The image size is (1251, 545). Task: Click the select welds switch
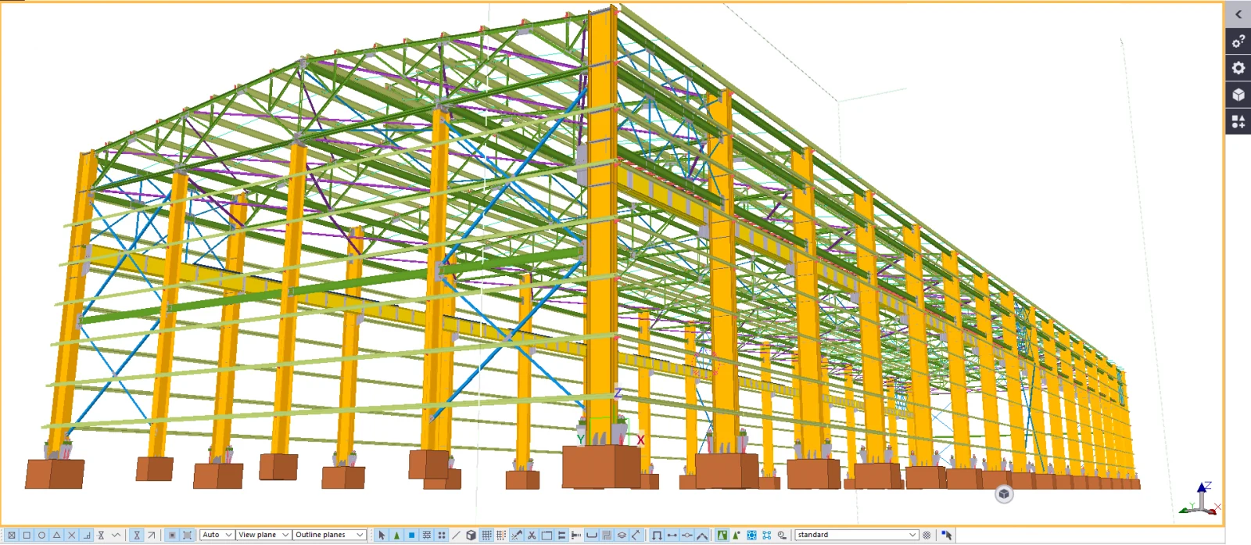pyautogui.click(x=517, y=535)
